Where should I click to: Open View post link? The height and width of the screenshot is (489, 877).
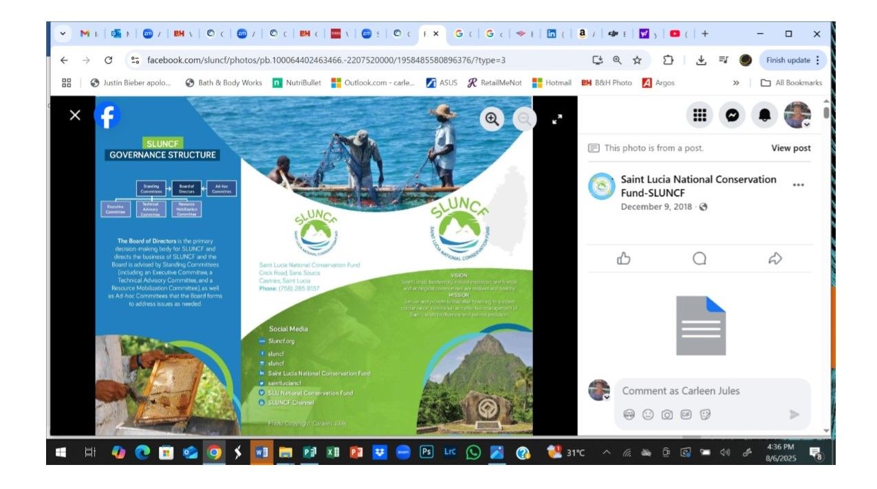click(790, 148)
